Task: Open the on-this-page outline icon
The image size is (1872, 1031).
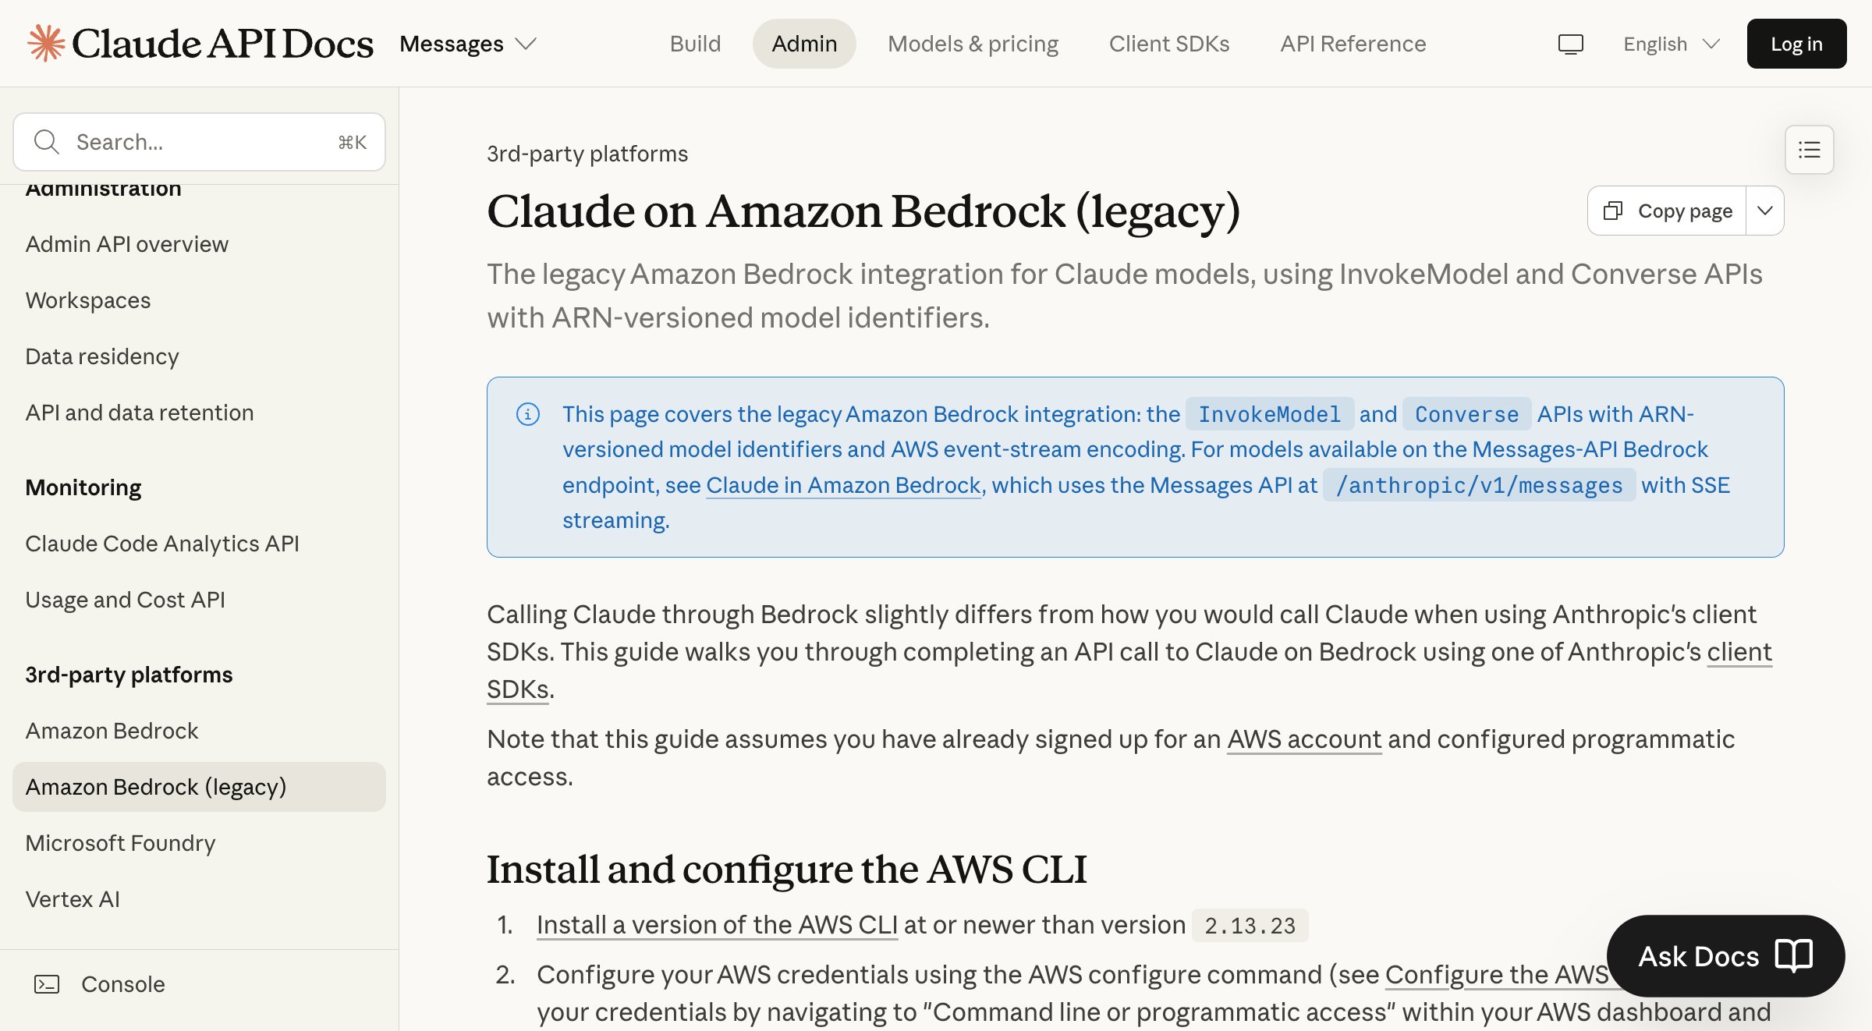Action: [x=1808, y=149]
